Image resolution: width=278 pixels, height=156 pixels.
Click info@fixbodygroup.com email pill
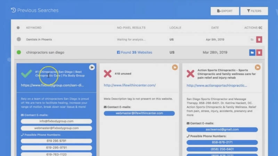coord(56,121)
